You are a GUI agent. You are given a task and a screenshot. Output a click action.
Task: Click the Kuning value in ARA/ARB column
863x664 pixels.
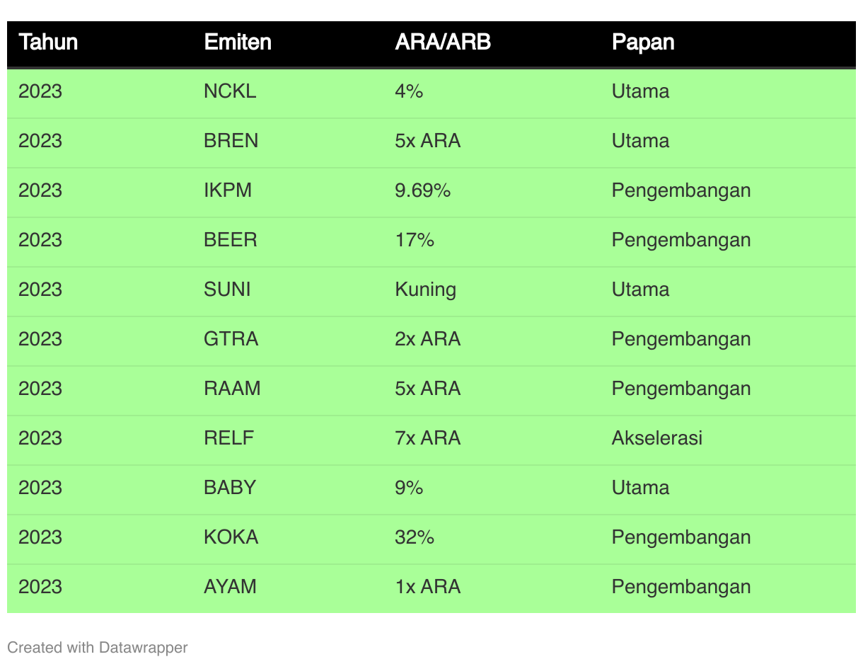pos(426,290)
